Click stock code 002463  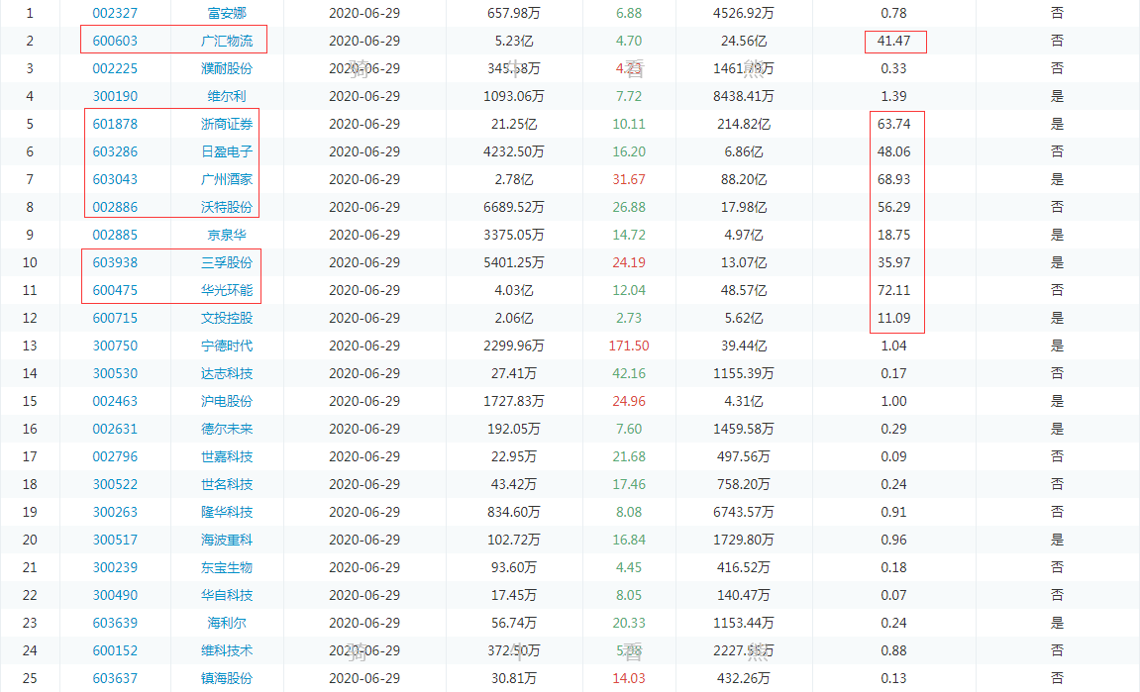tap(115, 401)
